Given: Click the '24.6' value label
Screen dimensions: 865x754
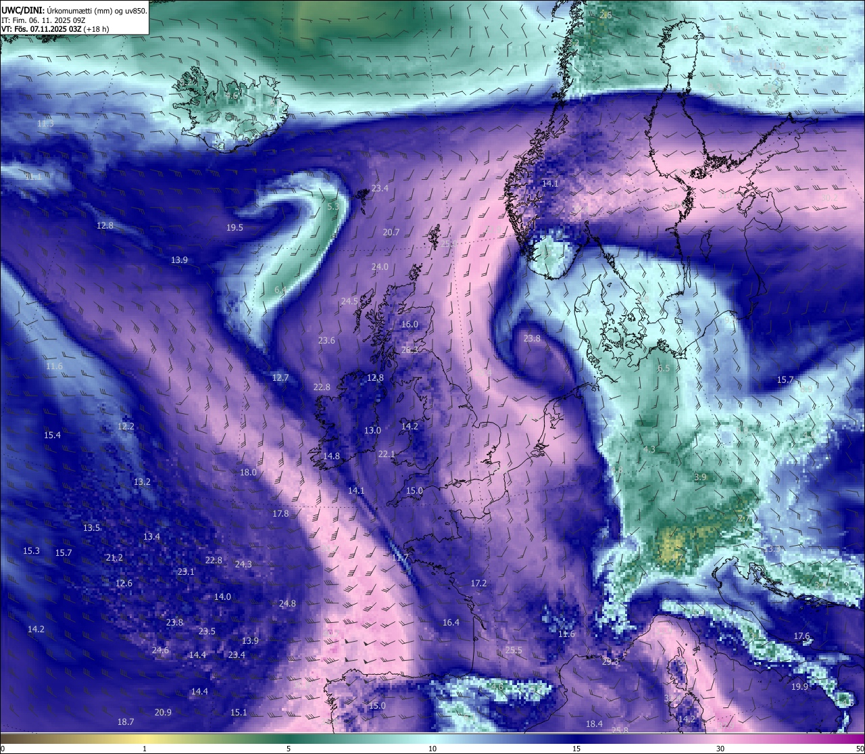Looking at the screenshot, I should (160, 651).
